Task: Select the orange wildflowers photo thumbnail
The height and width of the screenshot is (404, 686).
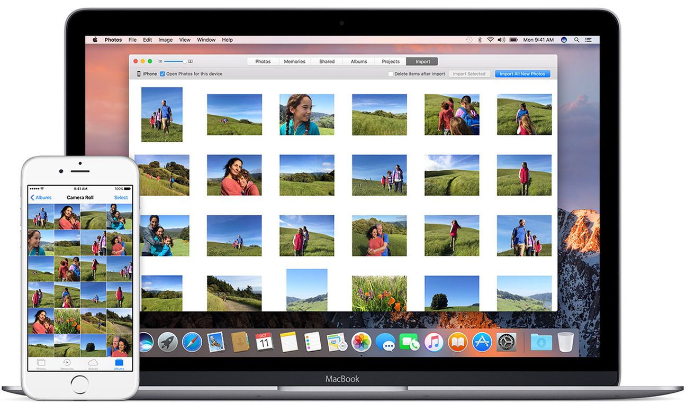Action: (x=380, y=293)
